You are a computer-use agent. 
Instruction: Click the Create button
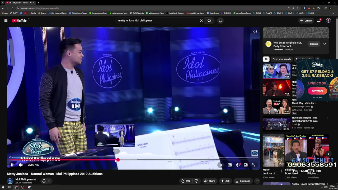pos(306,21)
